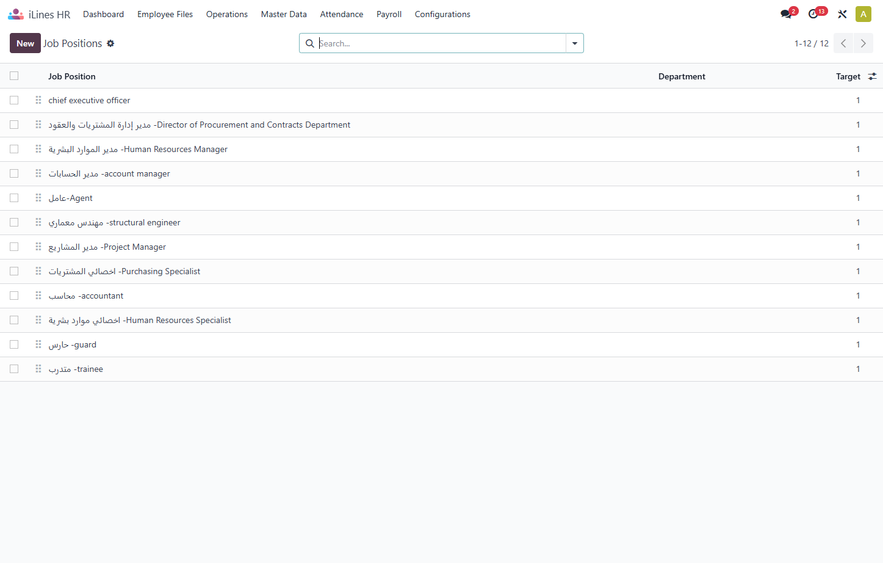Go to previous page of records
883x563 pixels.
843,43
